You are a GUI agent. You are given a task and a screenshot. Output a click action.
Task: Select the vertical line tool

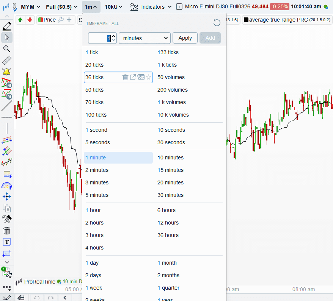click(7, 128)
